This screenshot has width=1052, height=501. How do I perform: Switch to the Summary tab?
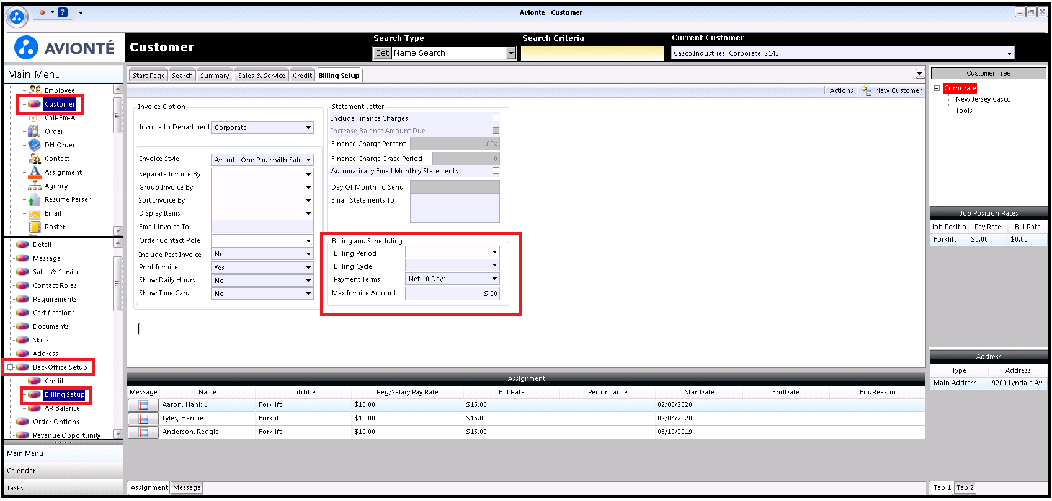click(x=215, y=76)
